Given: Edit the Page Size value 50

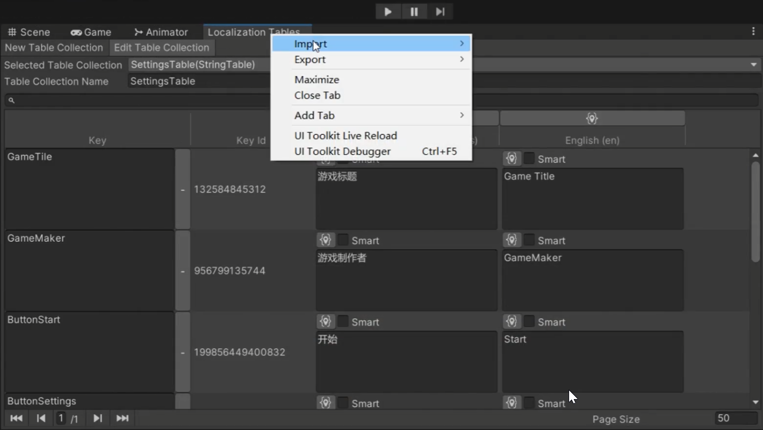Looking at the screenshot, I should [x=736, y=418].
